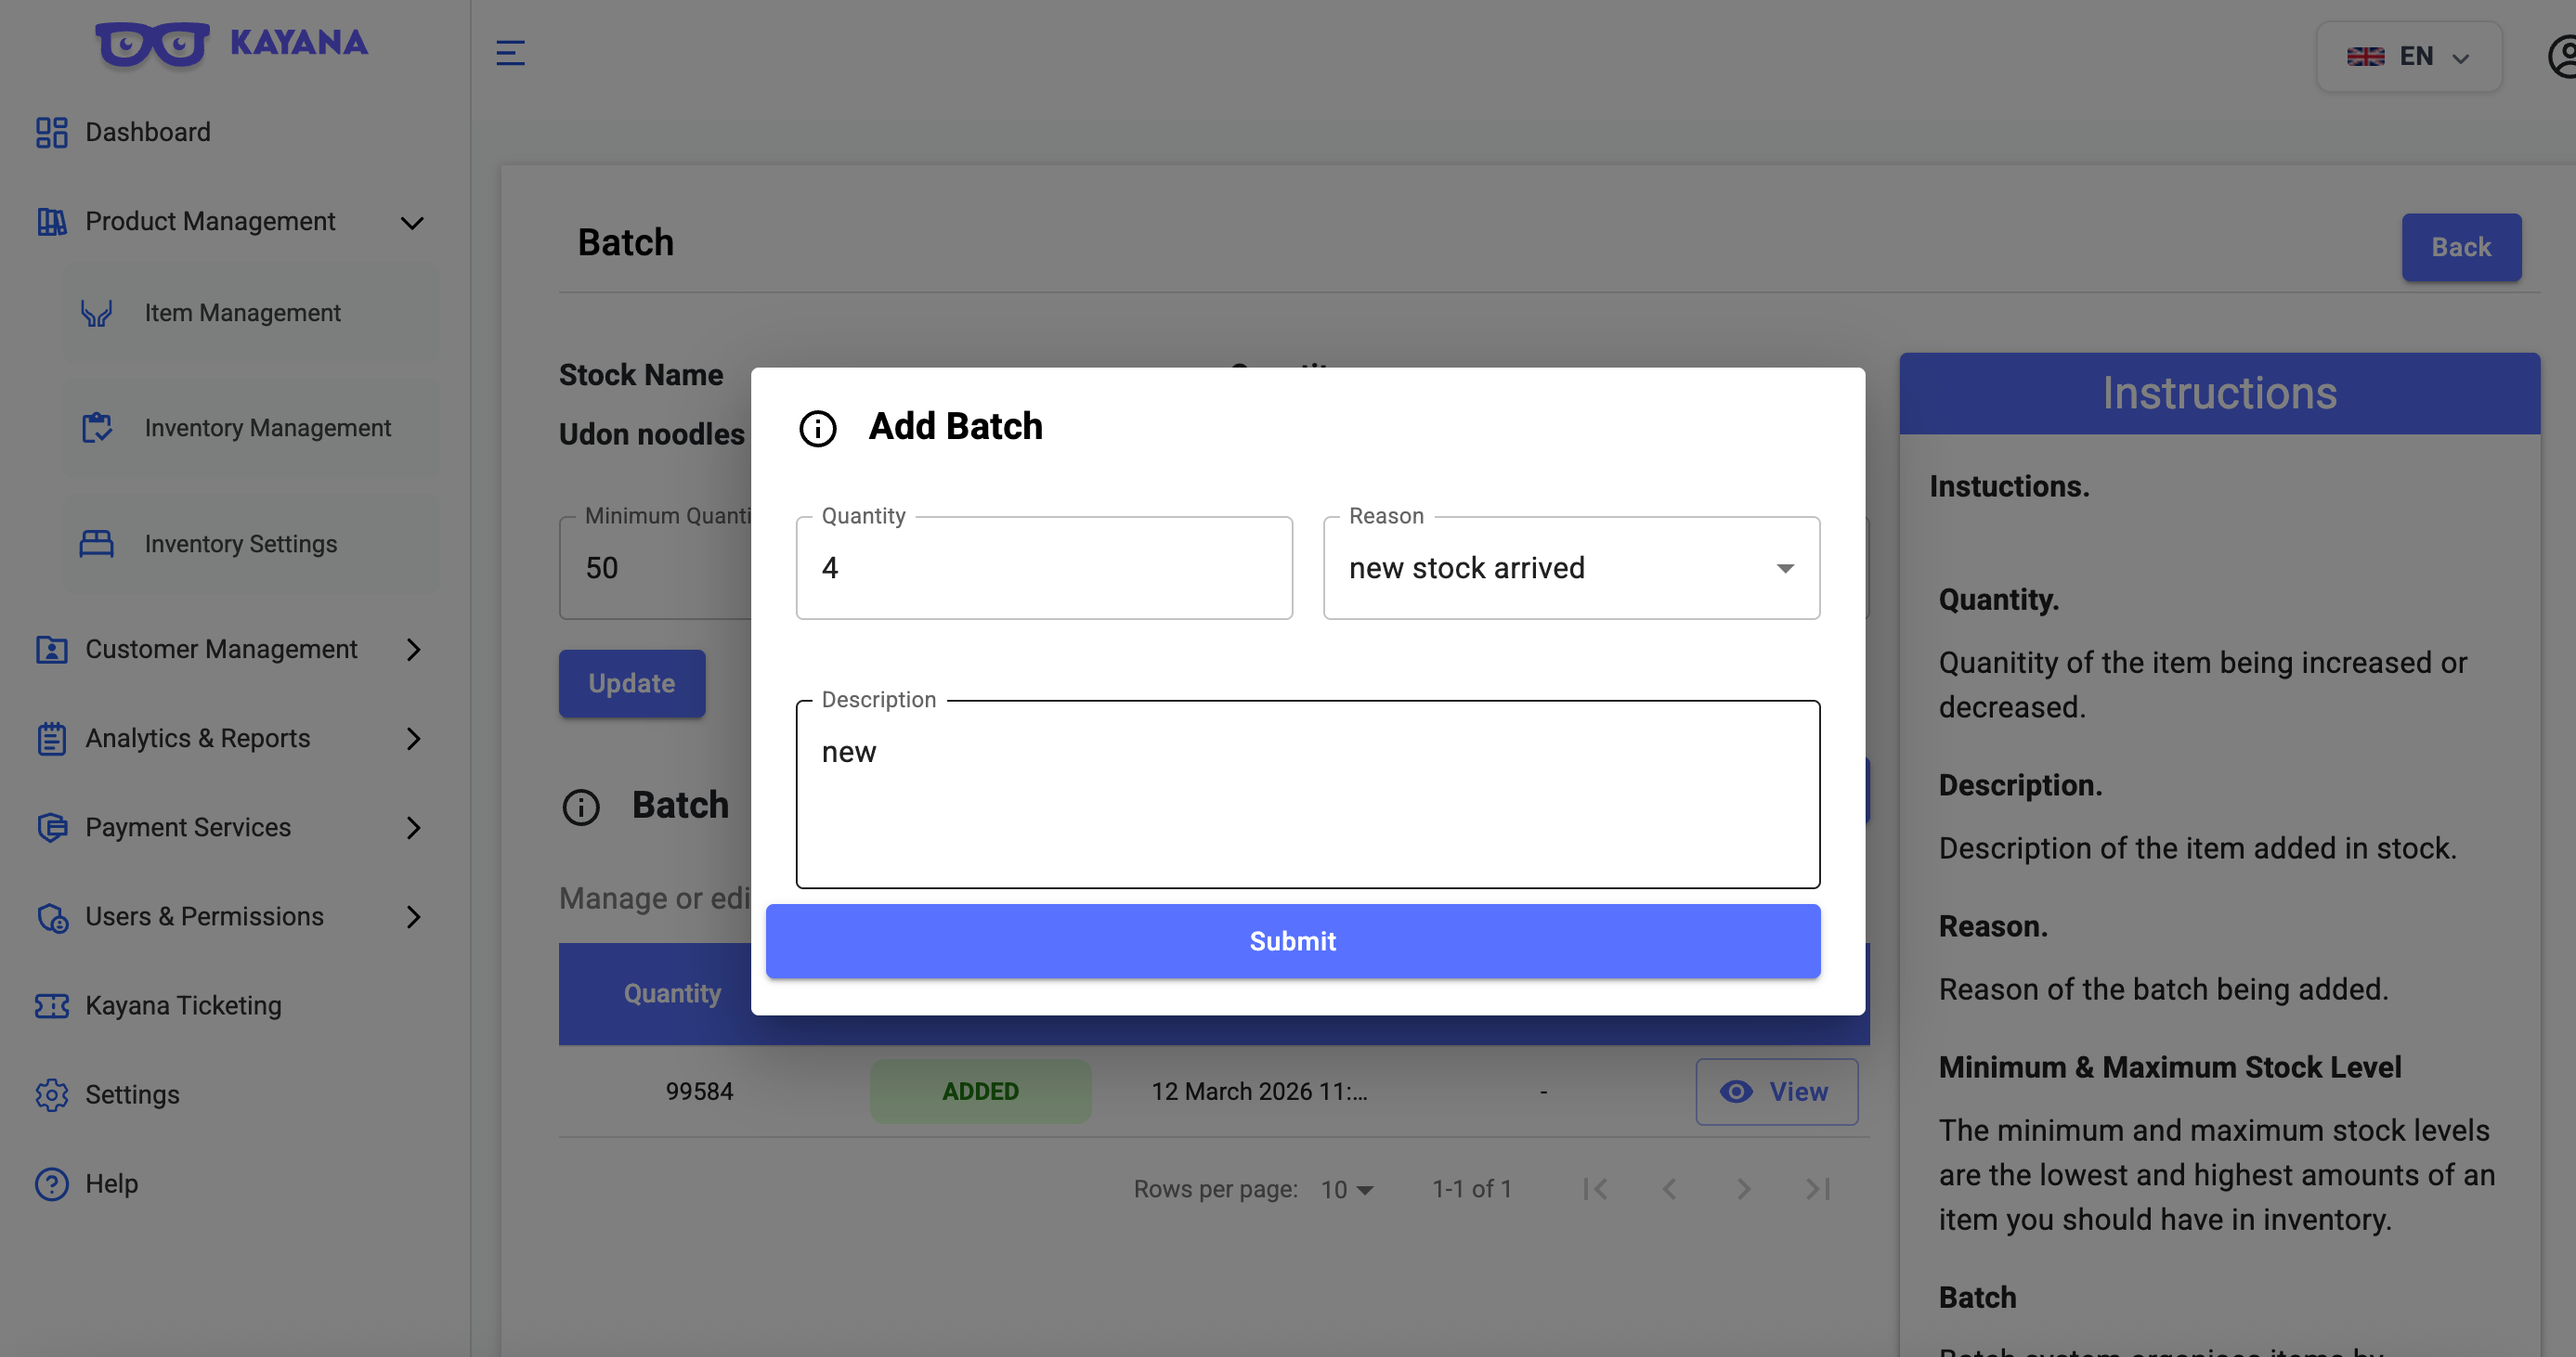Click the Settings gear icon

[51, 1094]
